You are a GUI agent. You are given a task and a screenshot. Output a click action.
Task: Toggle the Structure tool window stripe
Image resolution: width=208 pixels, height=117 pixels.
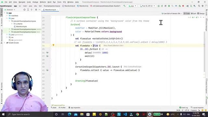tap(1, 22)
